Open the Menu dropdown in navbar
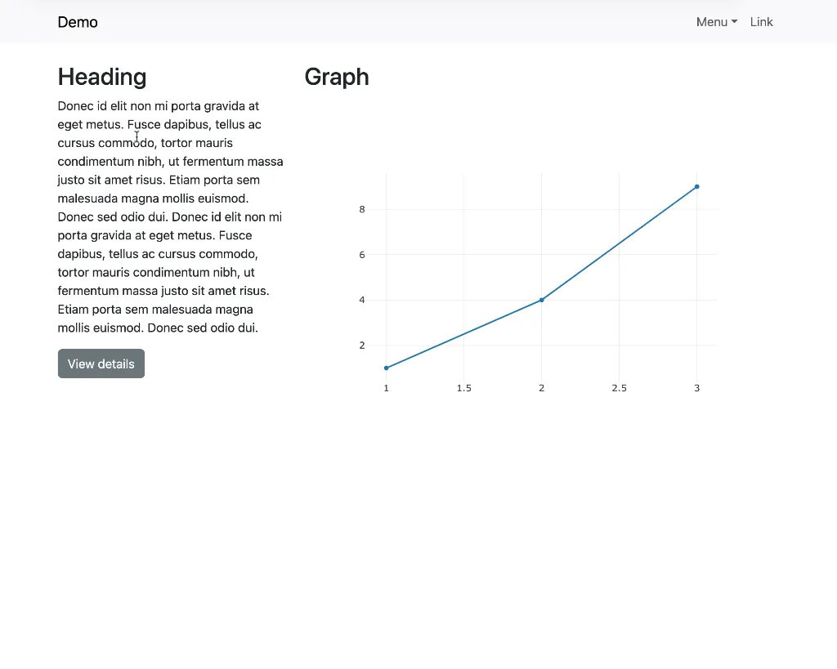The height and width of the screenshot is (669, 837). tap(716, 22)
